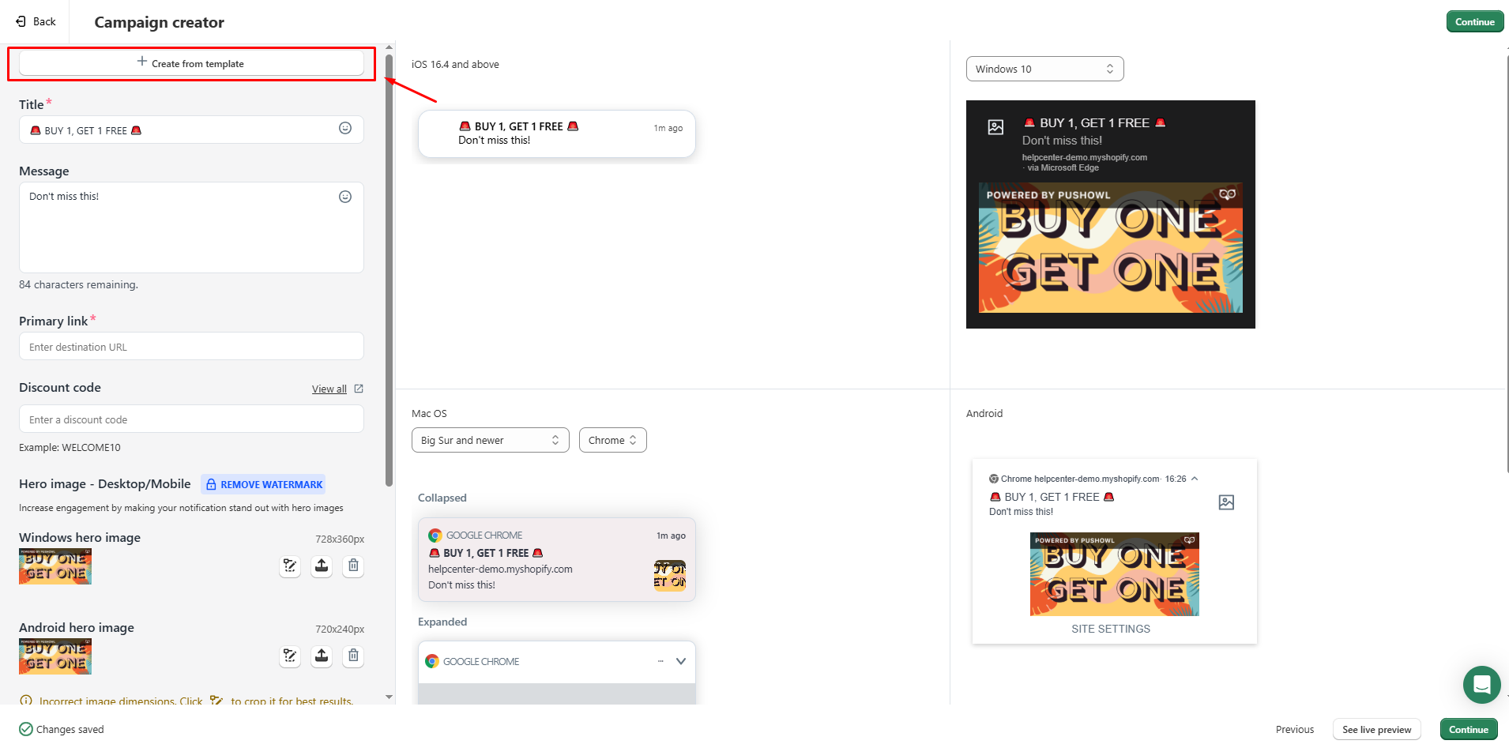Go back using the Back button
Image resolution: width=1509 pixels, height=748 pixels.
[36, 21]
